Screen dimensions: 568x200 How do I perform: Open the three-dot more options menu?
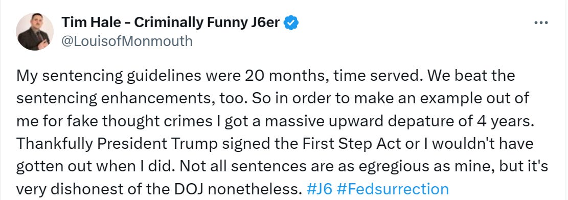pyautogui.click(x=541, y=23)
